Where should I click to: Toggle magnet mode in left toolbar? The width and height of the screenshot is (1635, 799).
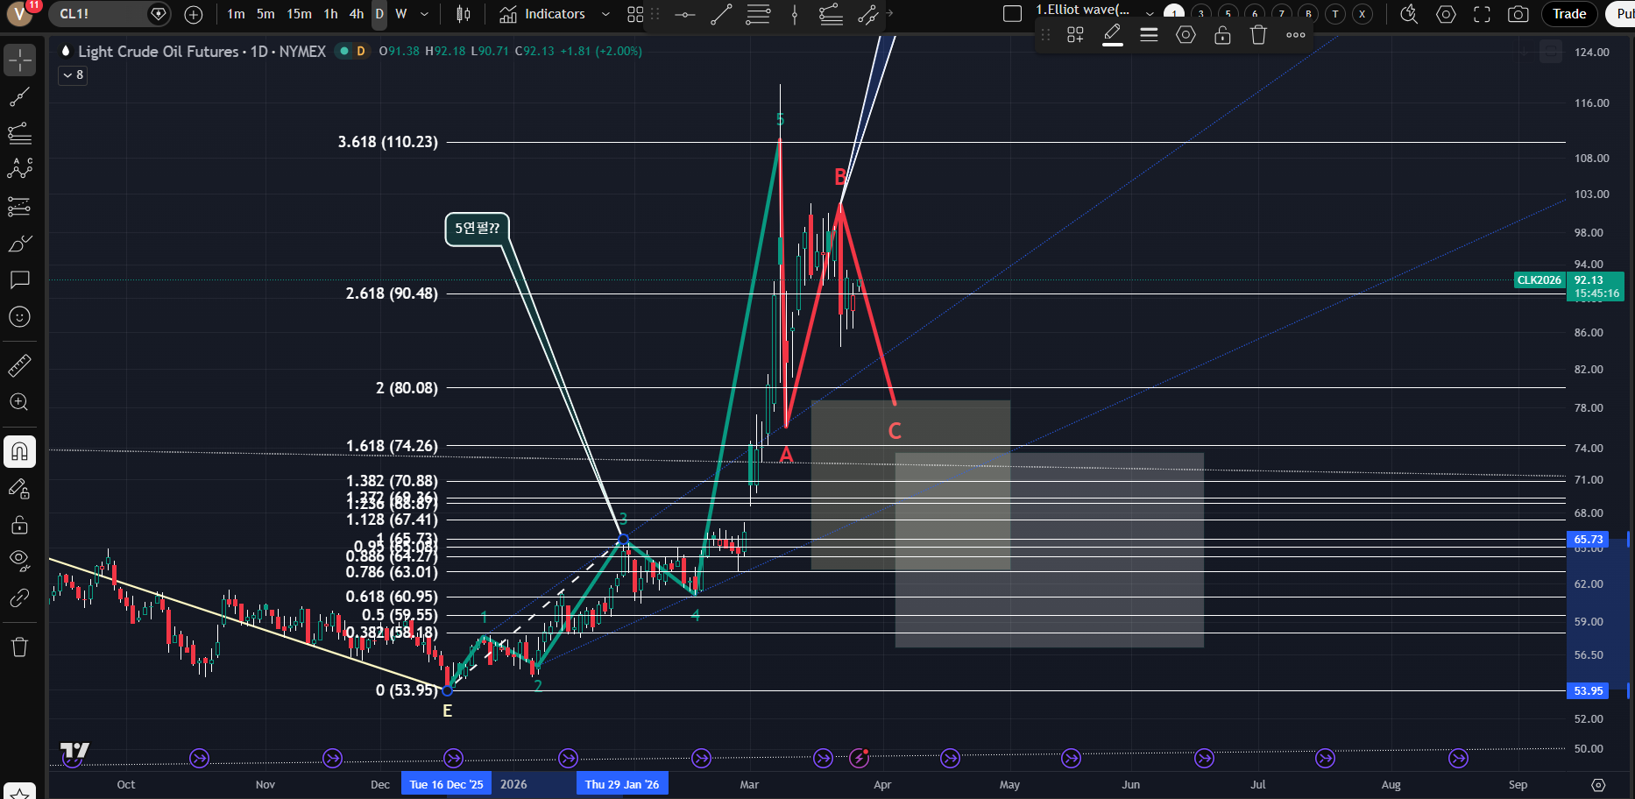(19, 452)
